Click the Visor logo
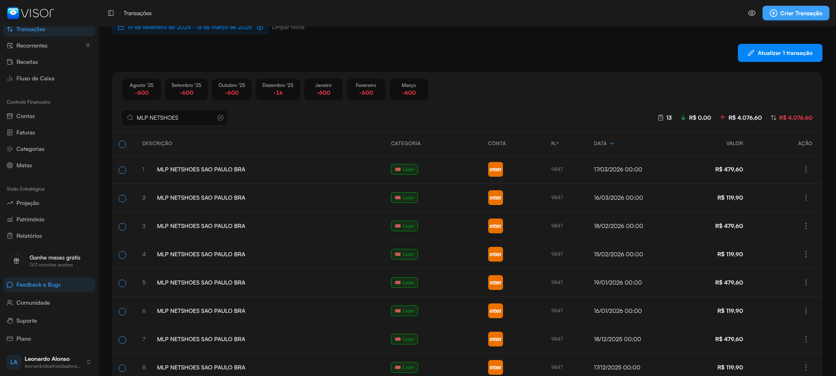The image size is (836, 376). point(31,13)
